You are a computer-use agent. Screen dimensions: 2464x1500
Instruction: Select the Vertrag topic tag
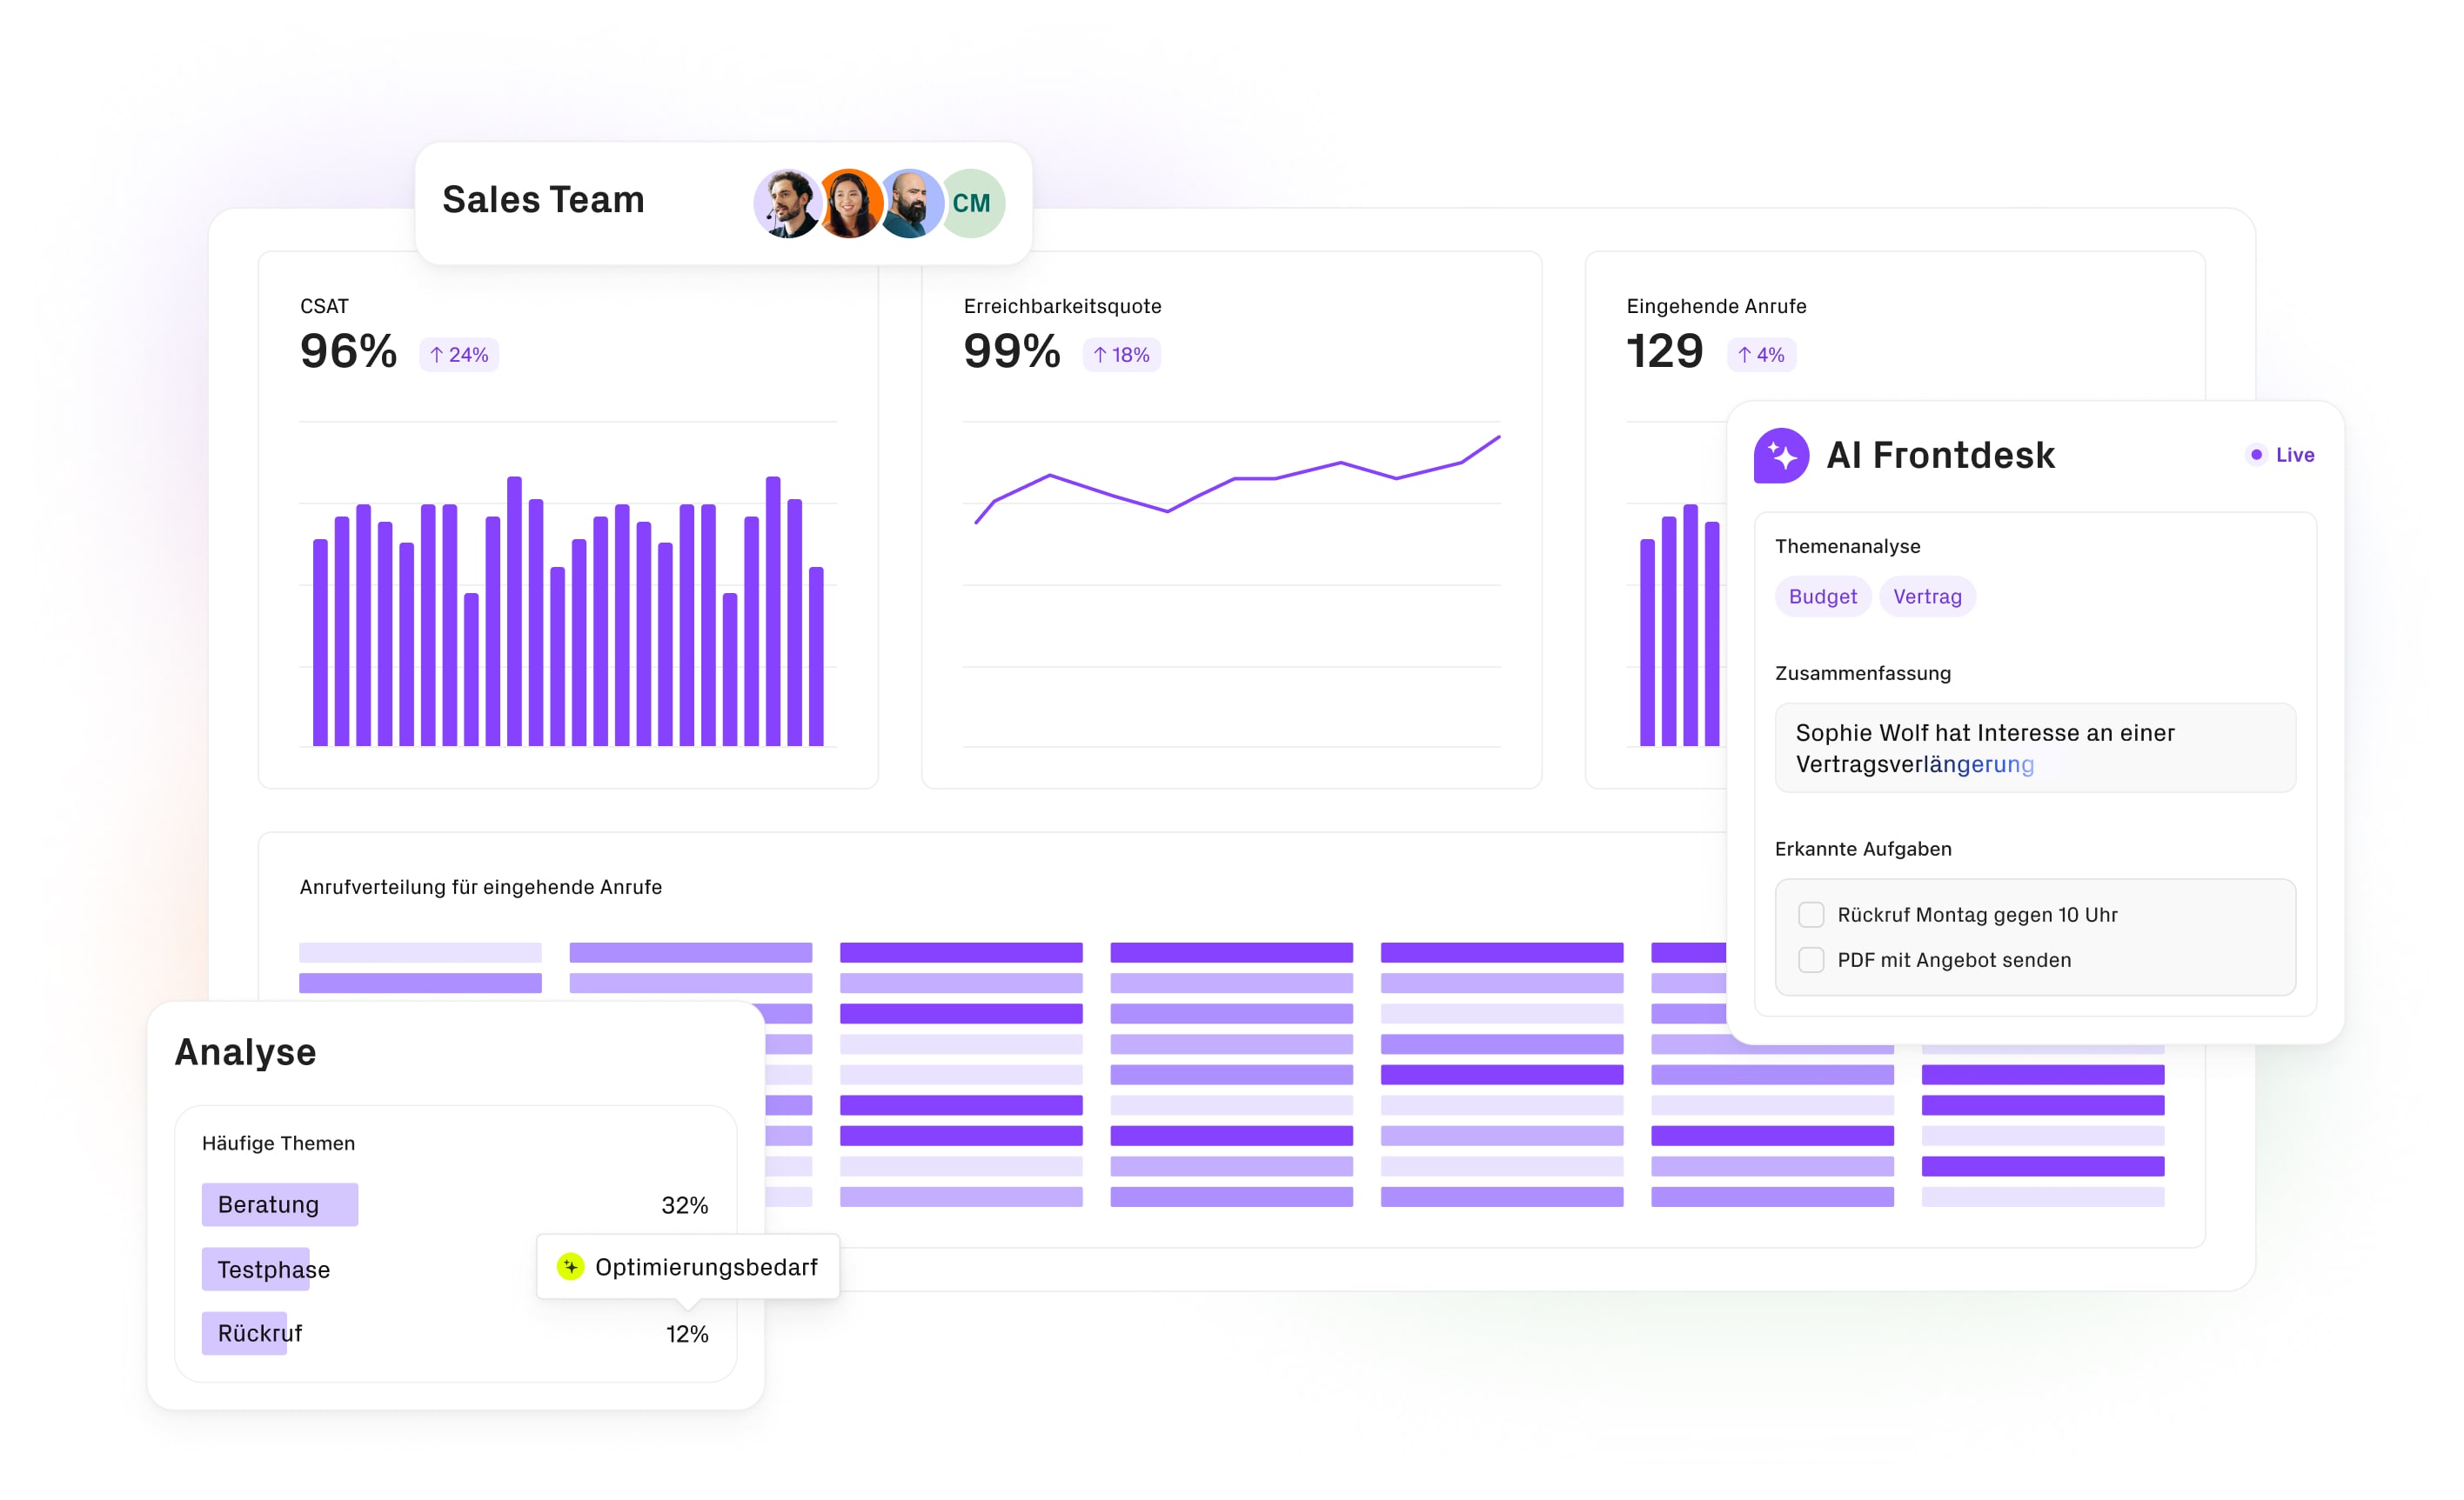click(1927, 597)
